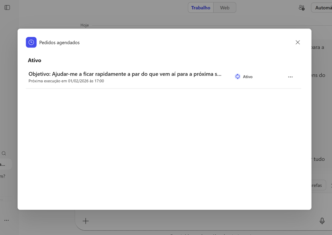The image size is (332, 235).
Task: Select the sidebar chat ending in question mark
Action: pyautogui.click(x=3, y=176)
